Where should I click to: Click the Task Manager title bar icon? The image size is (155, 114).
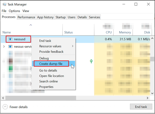[x=4, y=4]
